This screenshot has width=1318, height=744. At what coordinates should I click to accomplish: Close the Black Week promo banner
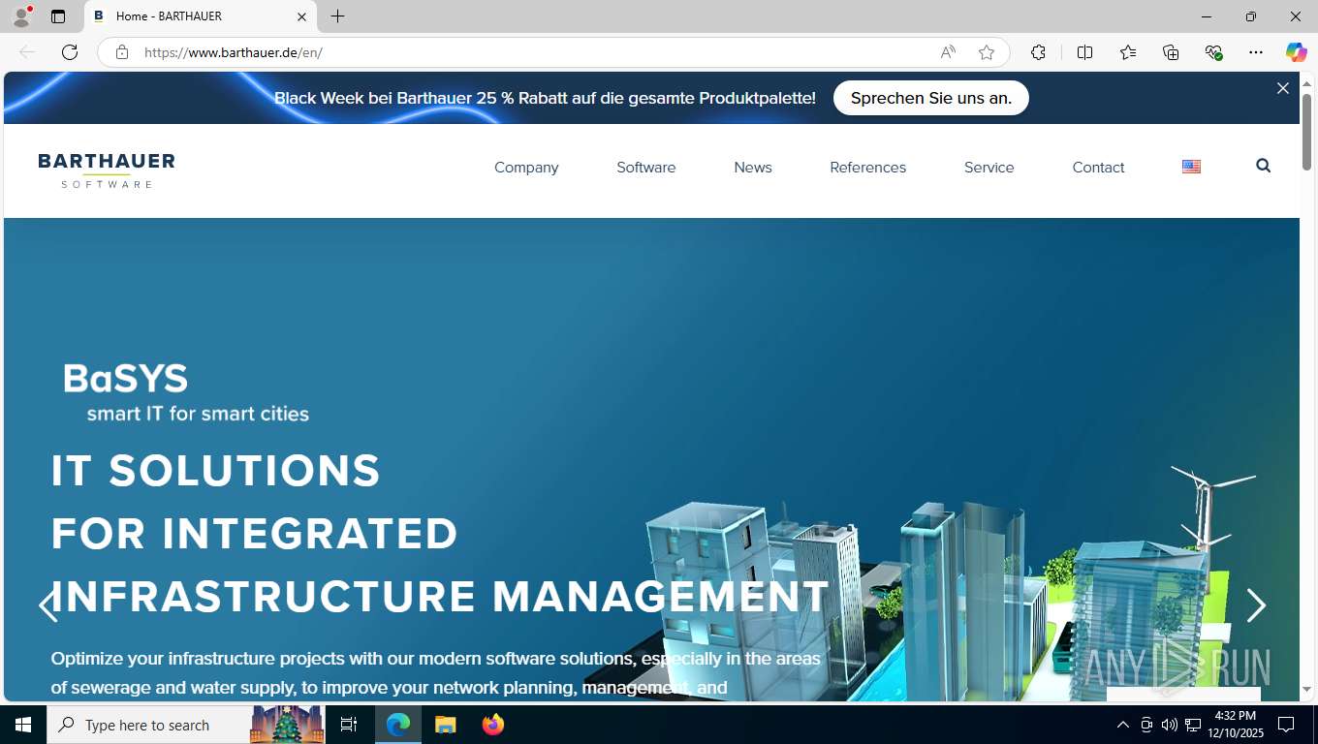(x=1283, y=88)
